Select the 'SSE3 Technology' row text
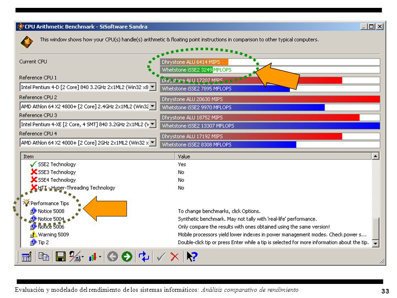Viewport: 397px width, 298px height. 57,172
